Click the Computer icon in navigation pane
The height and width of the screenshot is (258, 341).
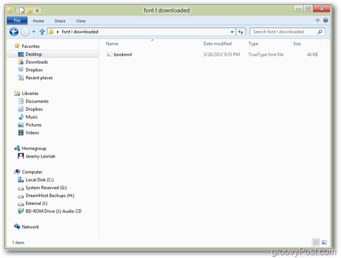[x=17, y=171]
